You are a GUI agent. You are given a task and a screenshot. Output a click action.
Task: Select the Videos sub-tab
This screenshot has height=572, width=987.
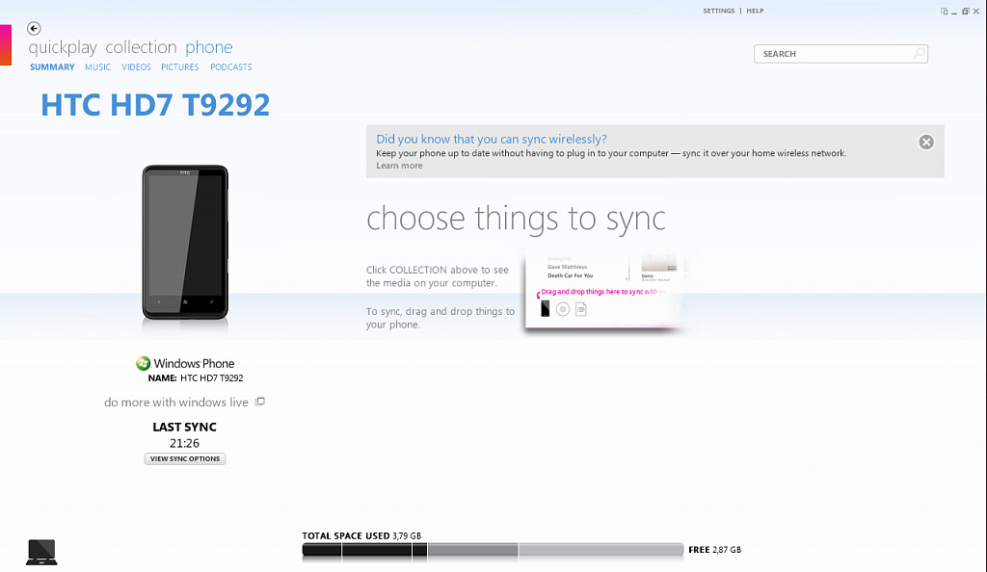click(x=136, y=67)
